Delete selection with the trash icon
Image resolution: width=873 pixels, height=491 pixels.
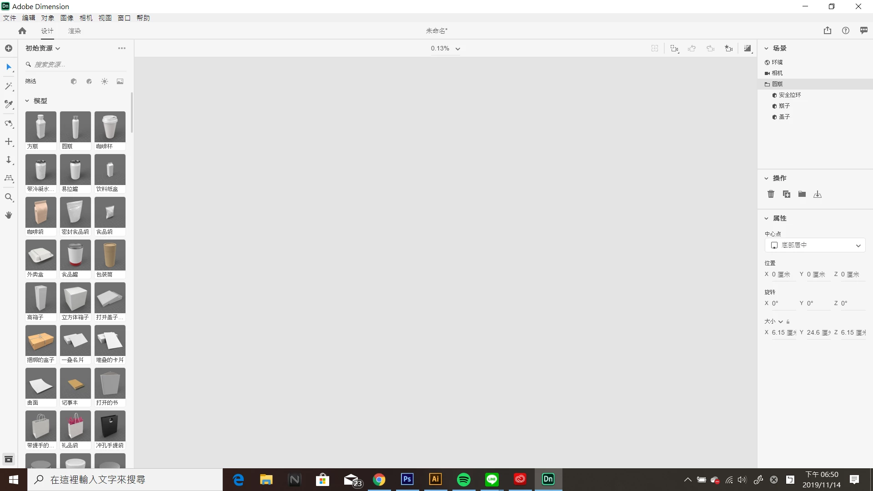point(771,194)
